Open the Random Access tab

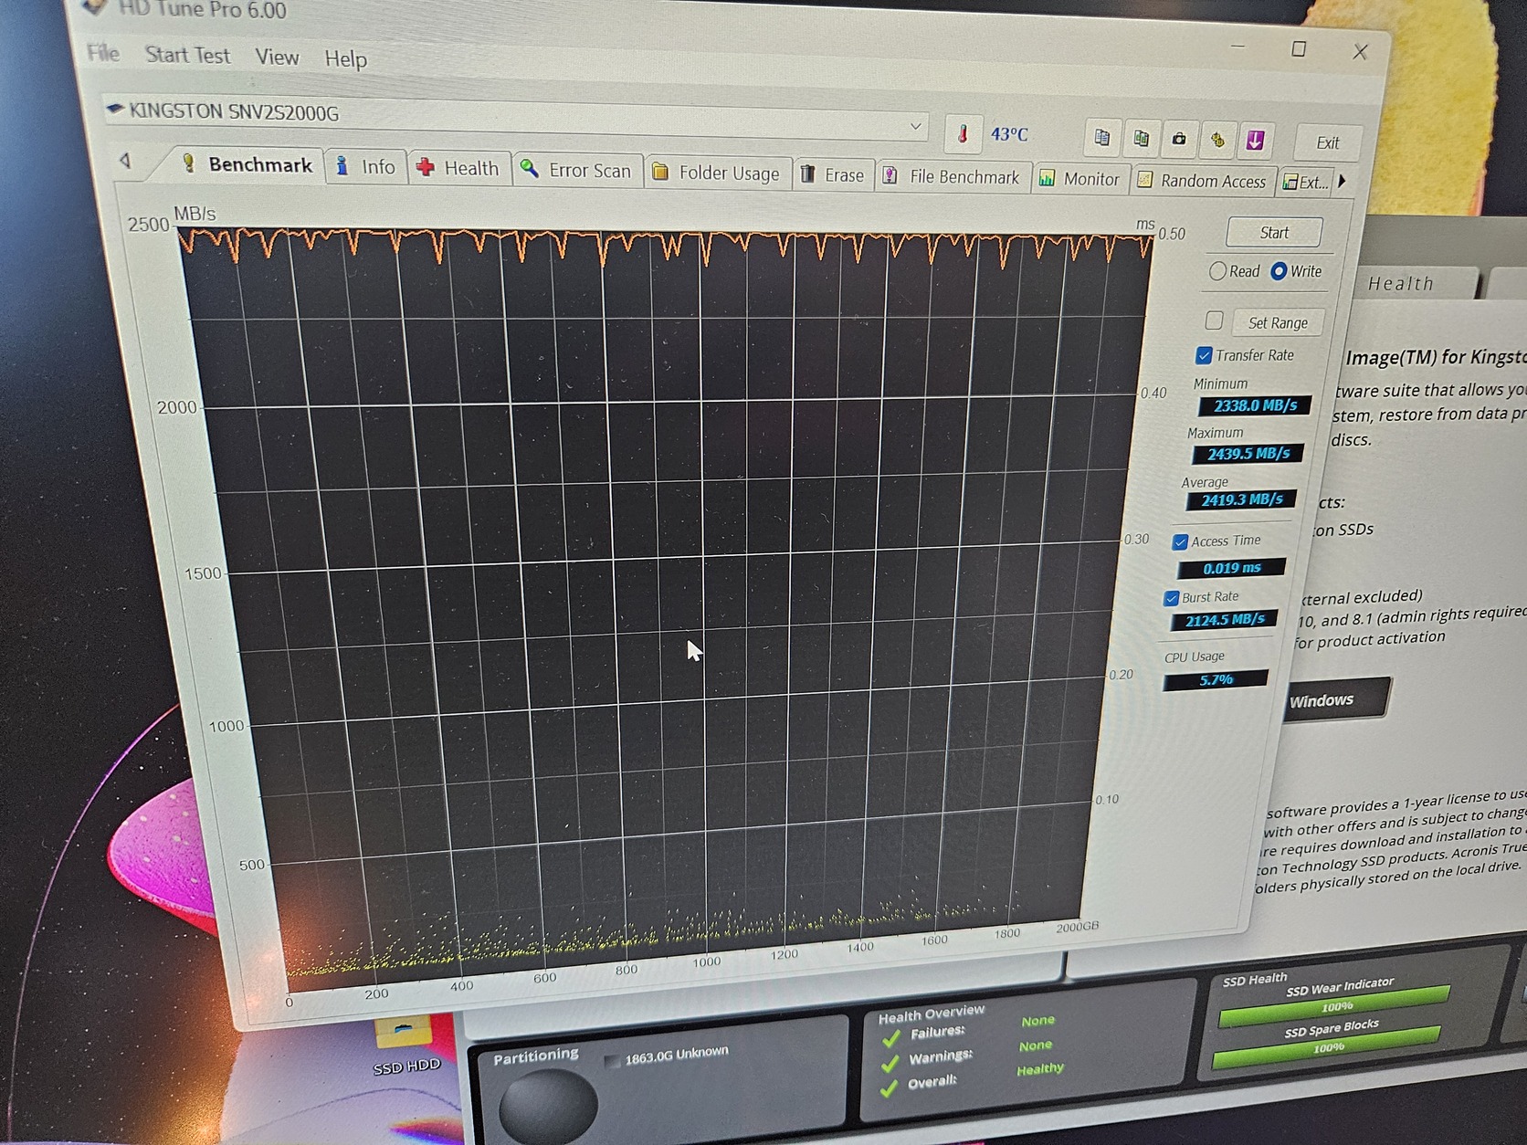(1202, 181)
